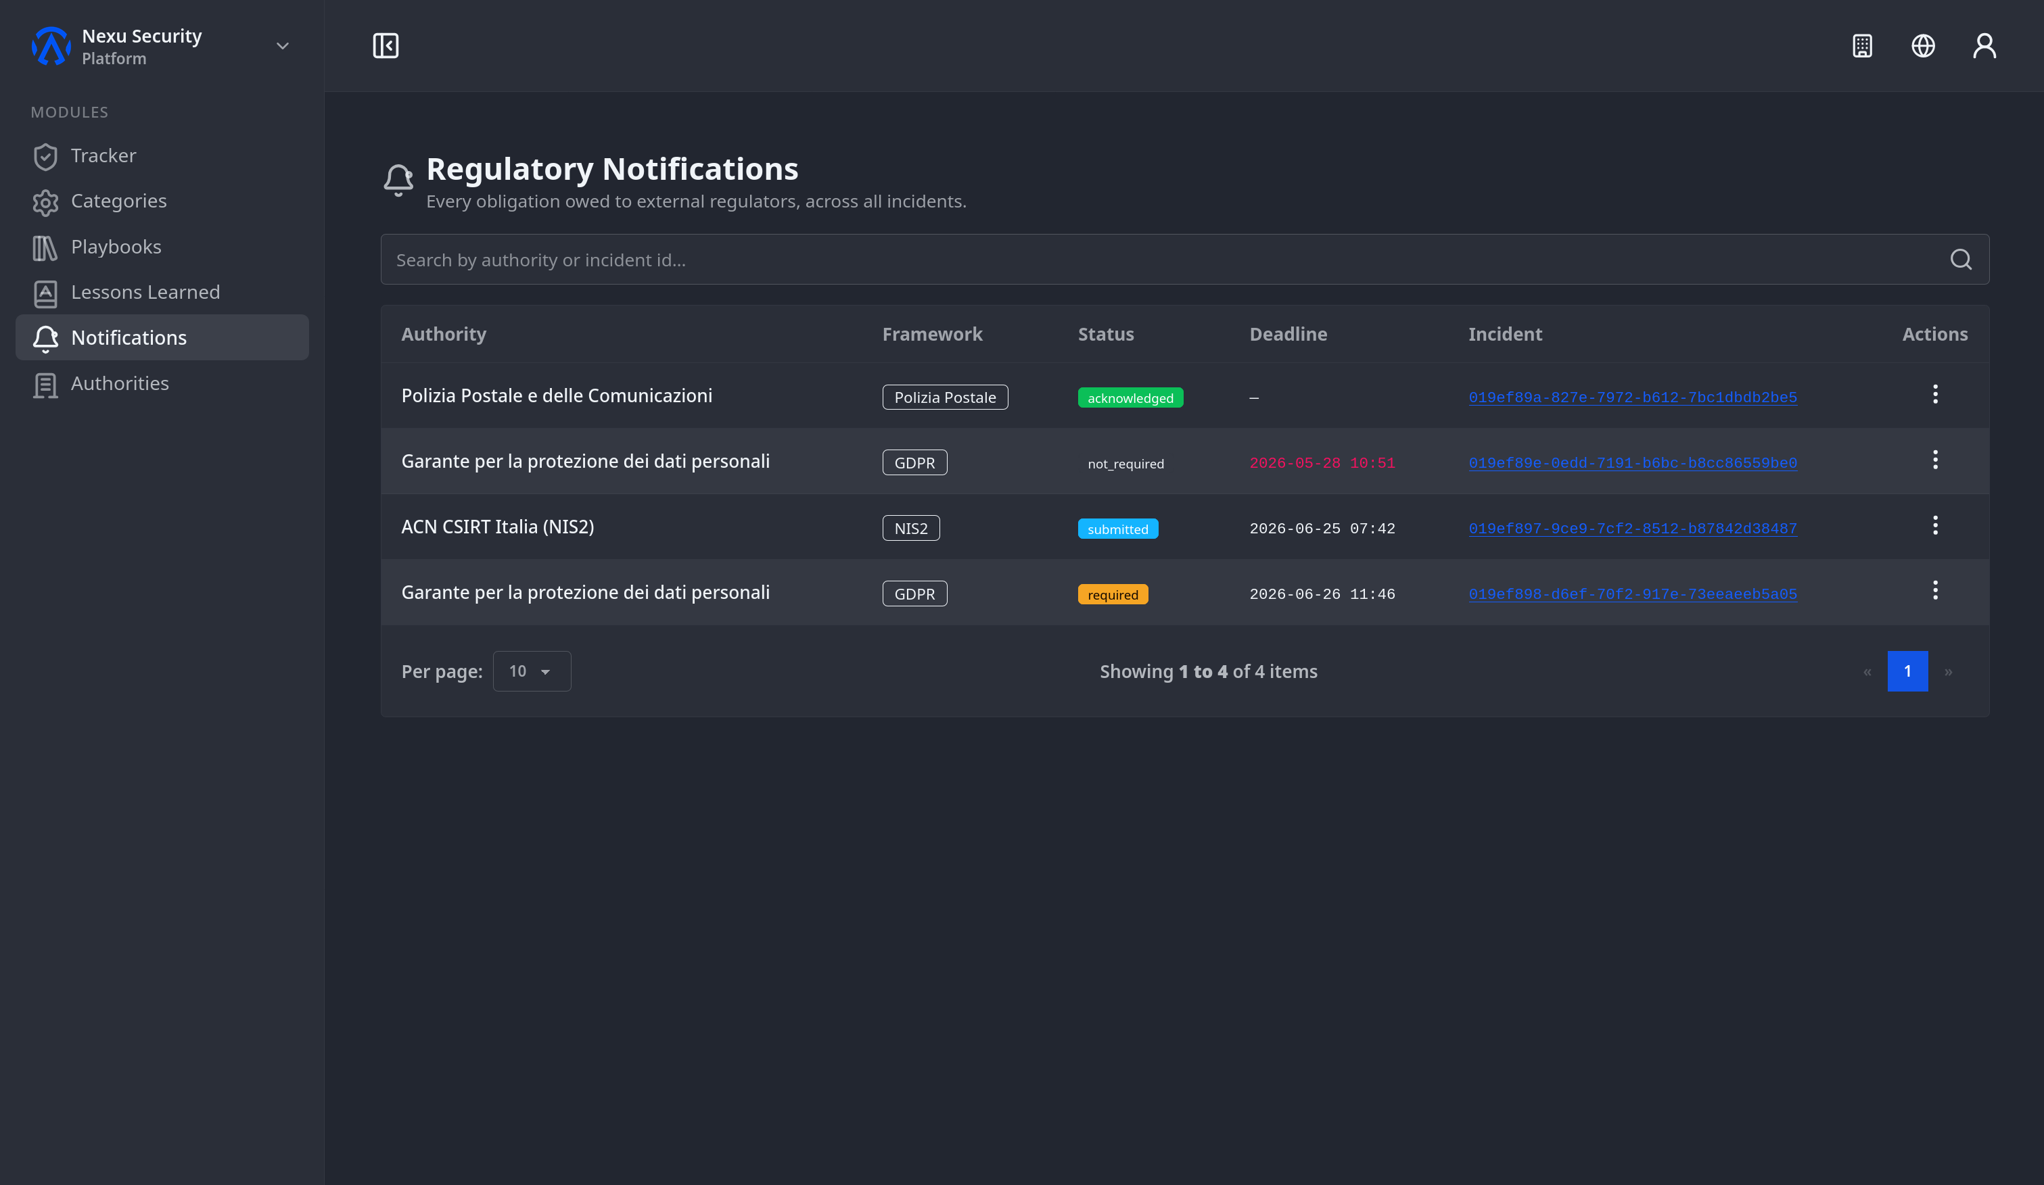The width and height of the screenshot is (2044, 1185).
Task: Click the GDPR badge in the not_required row
Action: [x=914, y=463]
